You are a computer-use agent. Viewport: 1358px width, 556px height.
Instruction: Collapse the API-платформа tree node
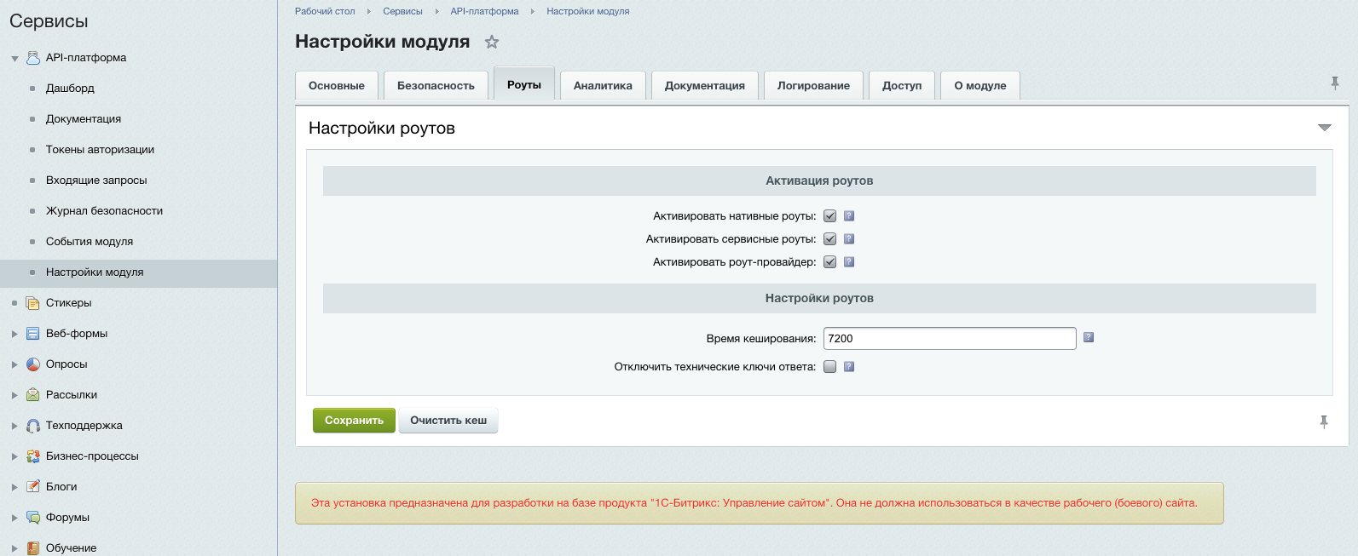click(x=14, y=59)
